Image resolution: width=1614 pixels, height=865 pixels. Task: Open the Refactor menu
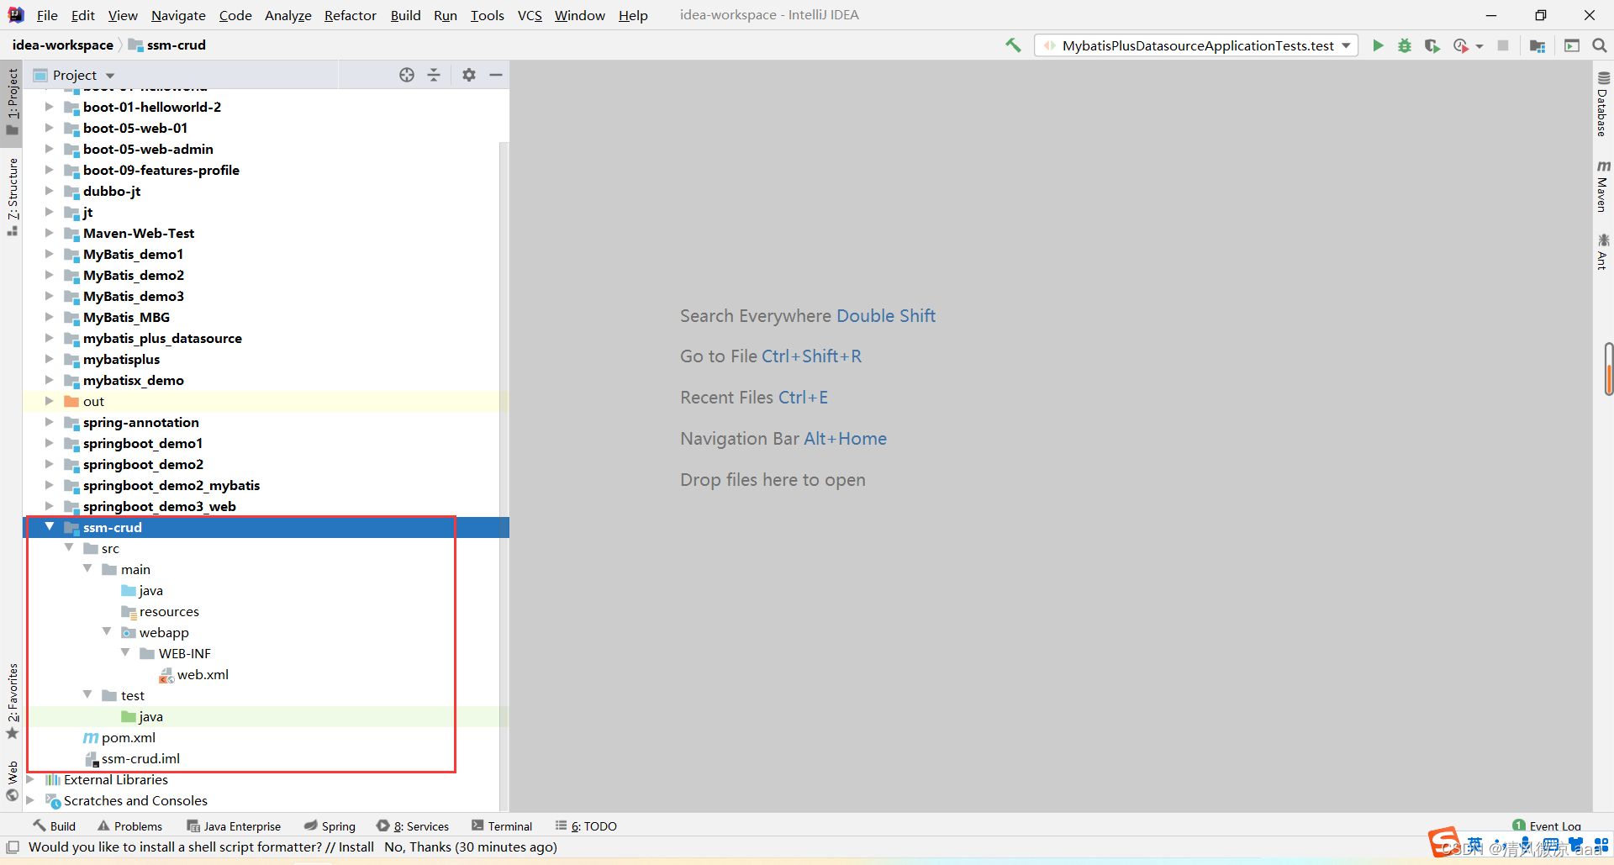[x=351, y=15]
